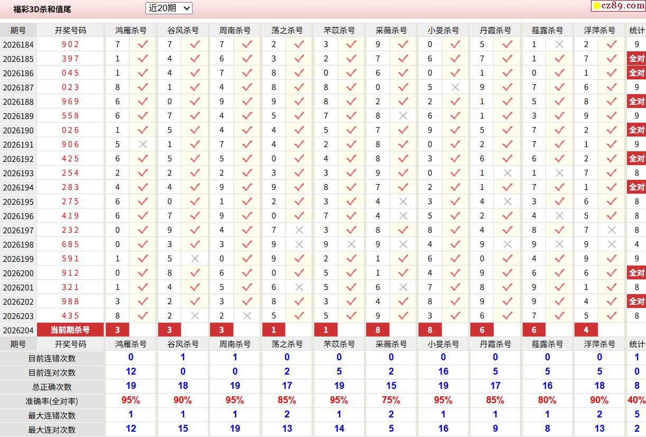Click the 准确率(全对率) row label

point(52,401)
